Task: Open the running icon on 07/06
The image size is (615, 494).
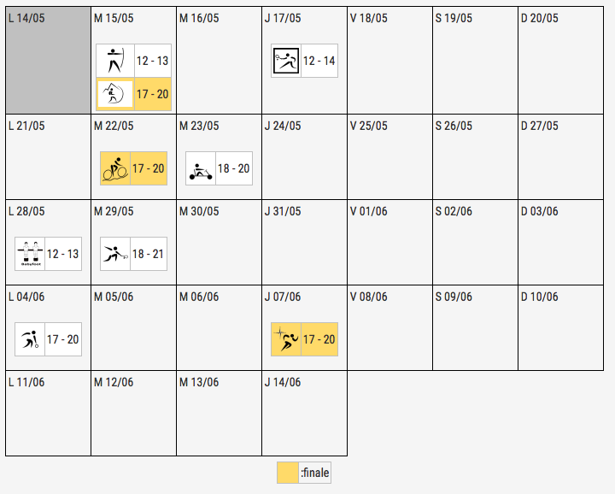Action: (286, 339)
